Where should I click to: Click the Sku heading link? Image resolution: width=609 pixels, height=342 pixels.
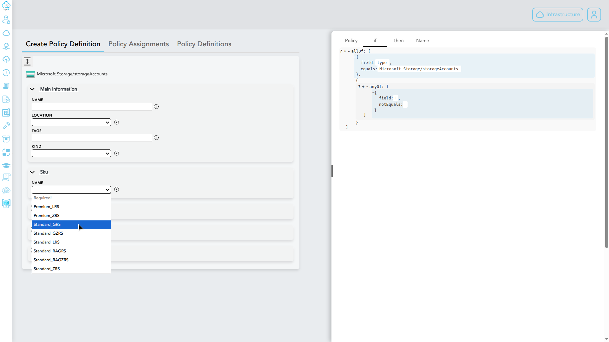pos(44,172)
